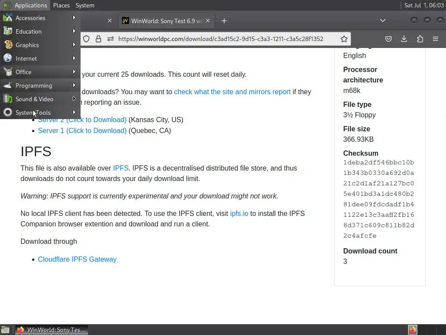
Task: Open the list all tabs dropdown
Action: tap(383, 21)
